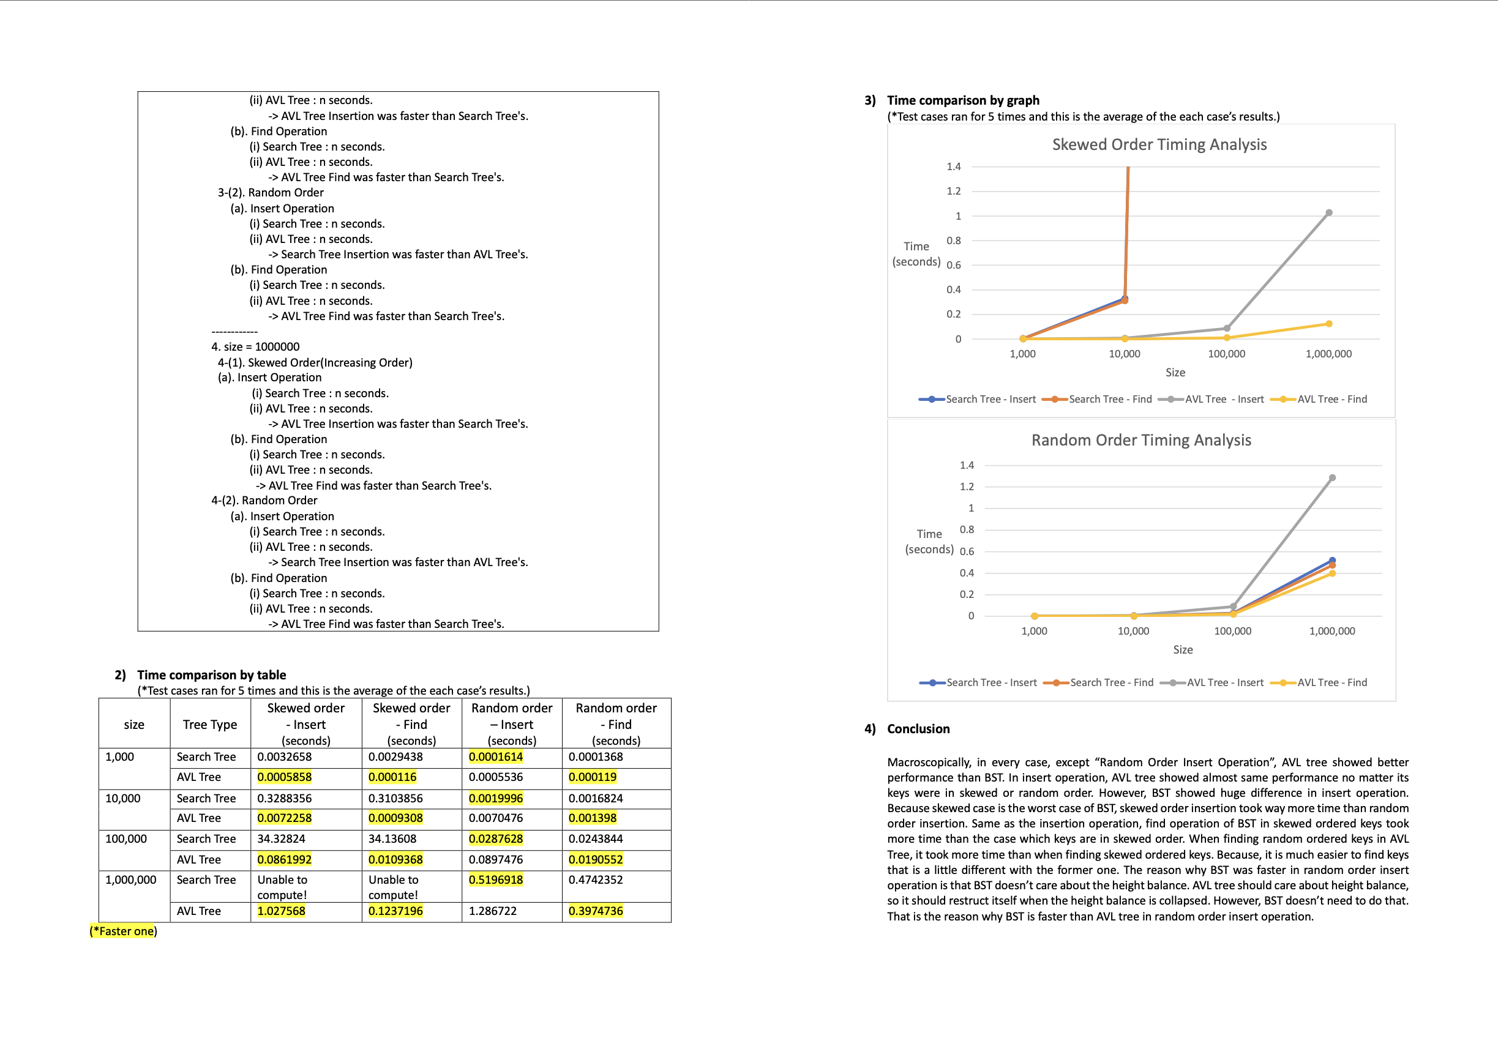The width and height of the screenshot is (1498, 1060).
Task: Click the Search Tree - Find legend marker in Skewed chart
Action: 1055,400
